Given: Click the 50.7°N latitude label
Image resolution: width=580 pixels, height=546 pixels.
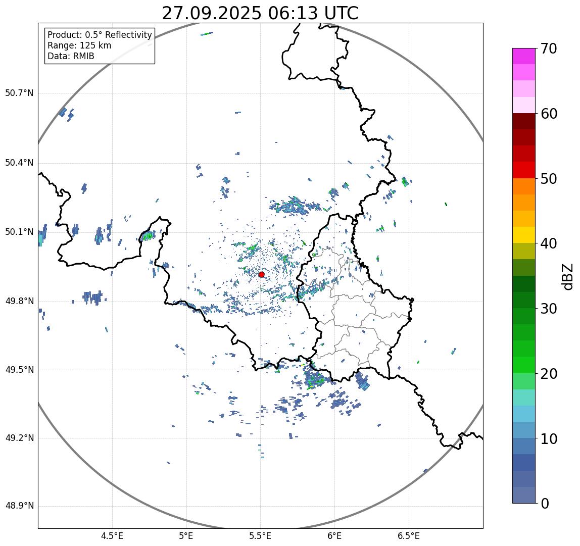Looking at the screenshot, I should point(19,93).
